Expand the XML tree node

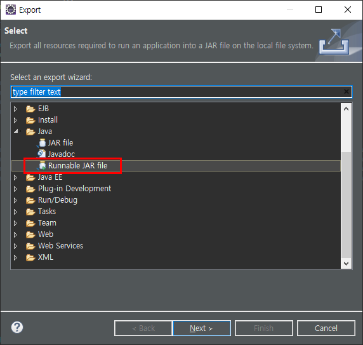click(15, 257)
